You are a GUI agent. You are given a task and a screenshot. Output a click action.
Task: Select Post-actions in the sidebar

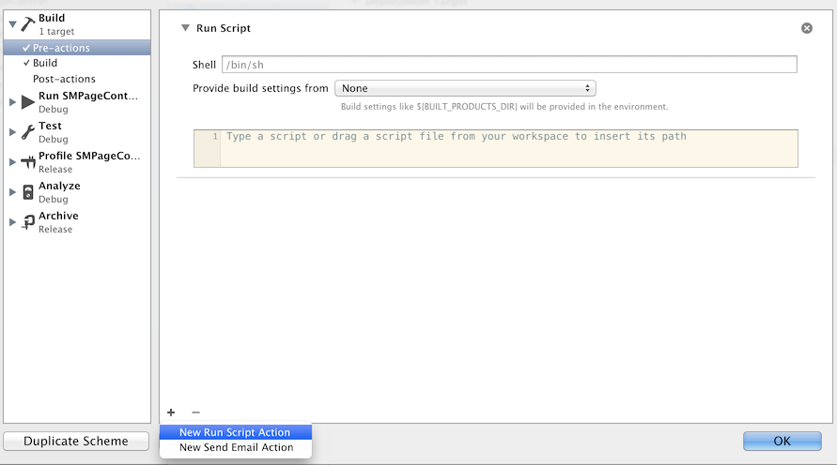[x=77, y=79]
